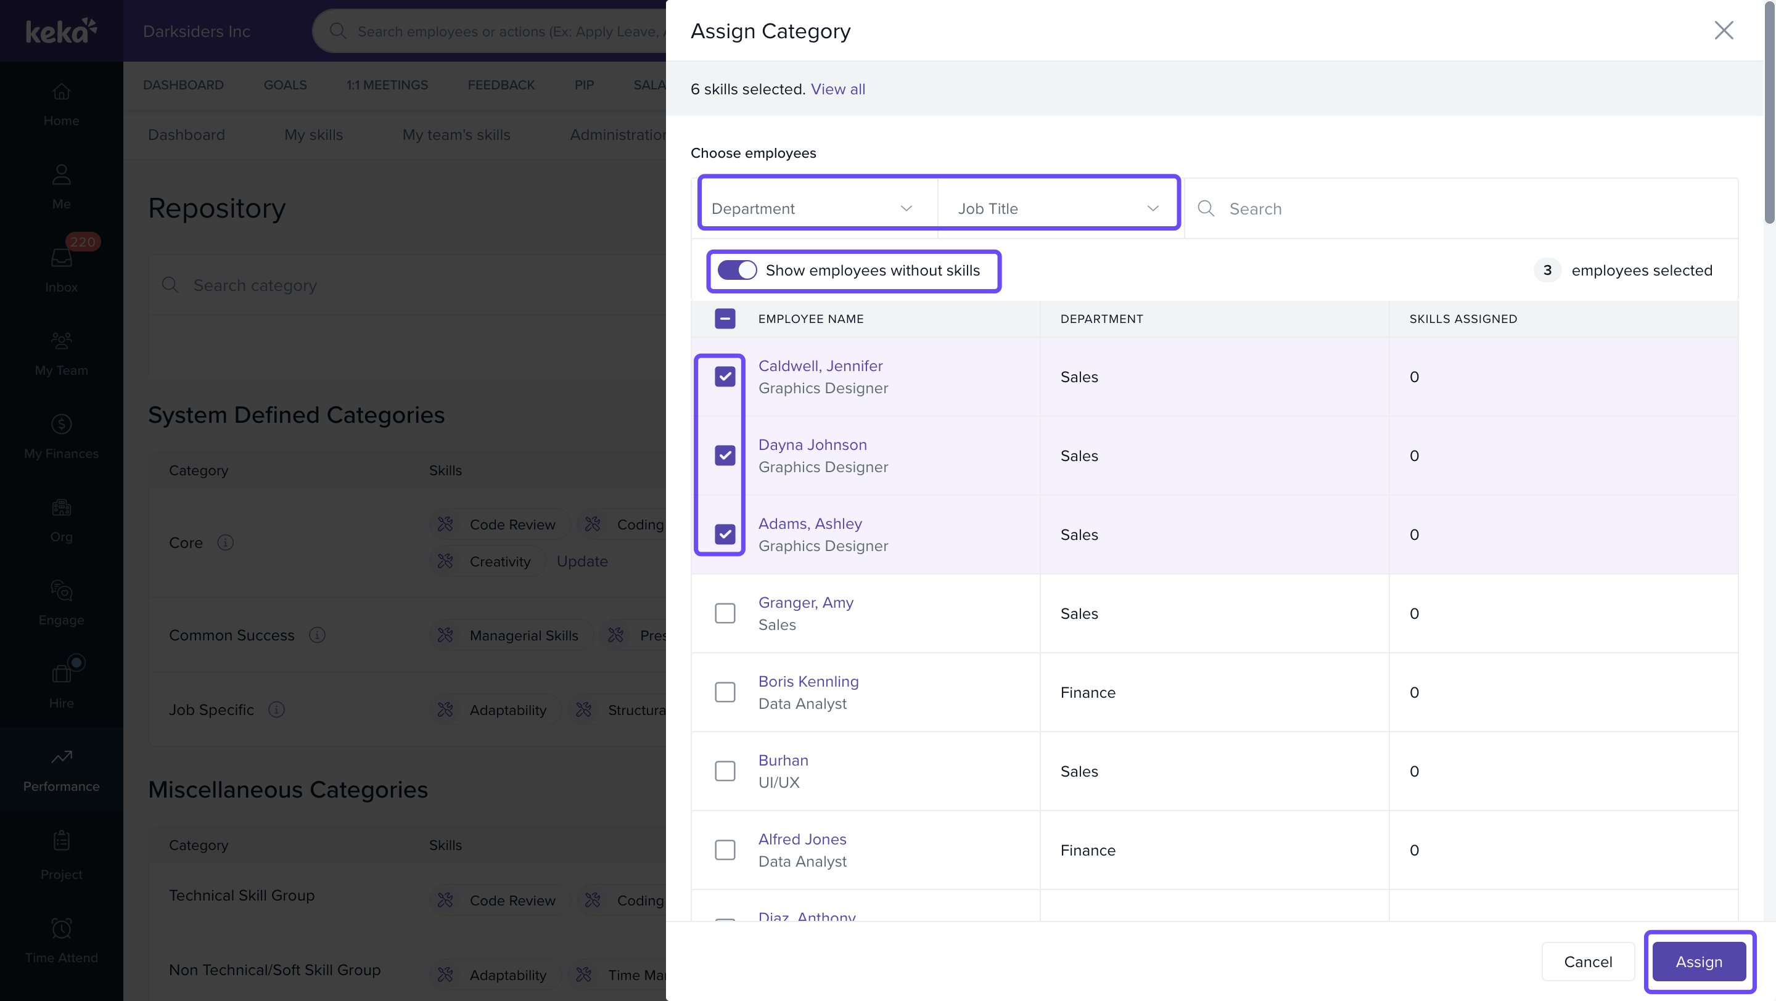This screenshot has height=1001, width=1776.
Task: Open the My Finances icon
Action: (x=62, y=424)
